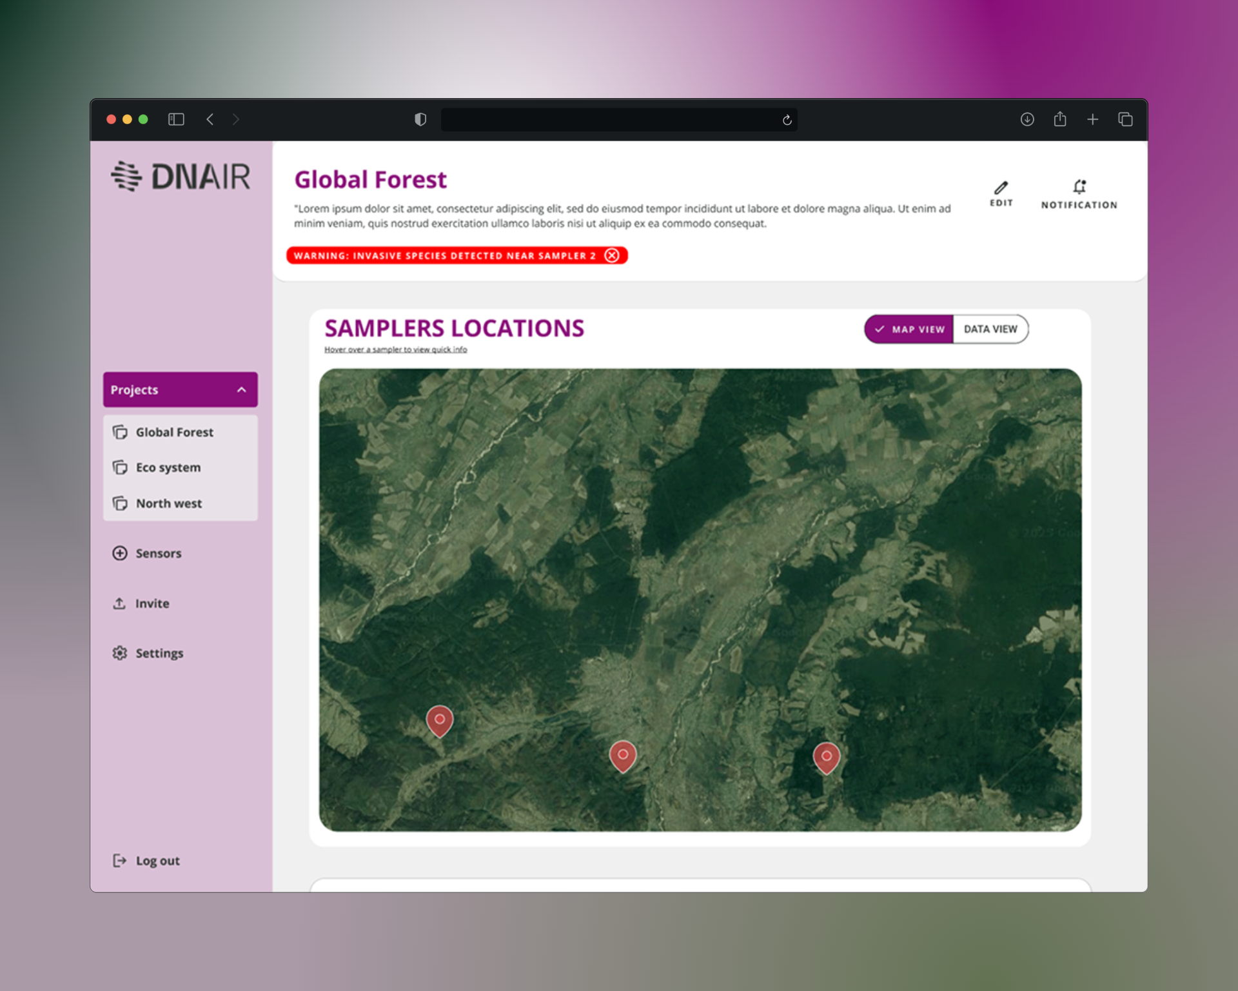The image size is (1238, 991).
Task: Click the hover-over sampler info link
Action: point(395,350)
